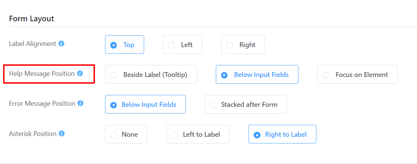The image size is (417, 164).
Task: Click info icon next to Help Message Position
Action: [80, 73]
